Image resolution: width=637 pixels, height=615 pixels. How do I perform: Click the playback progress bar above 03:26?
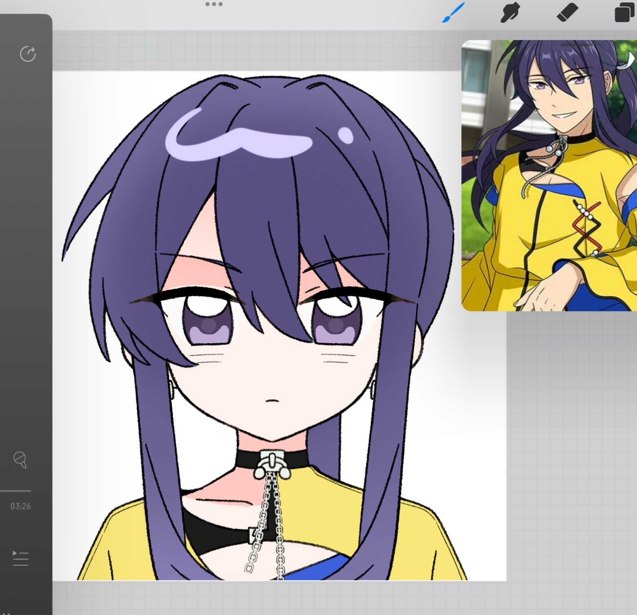(15, 491)
